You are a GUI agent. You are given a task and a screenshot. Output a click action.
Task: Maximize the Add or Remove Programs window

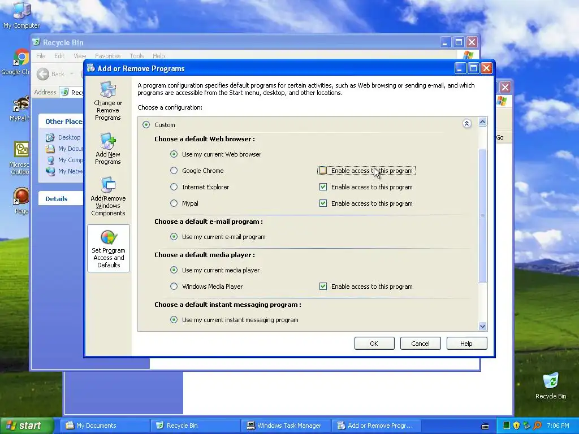473,68
